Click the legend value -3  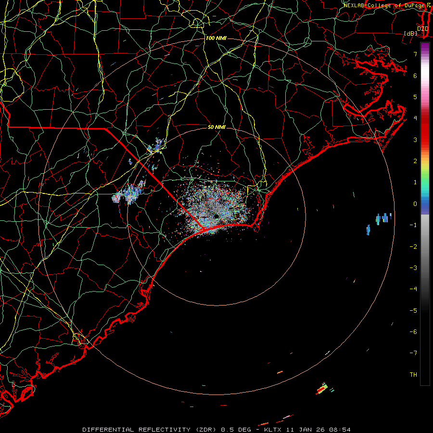coord(413,268)
